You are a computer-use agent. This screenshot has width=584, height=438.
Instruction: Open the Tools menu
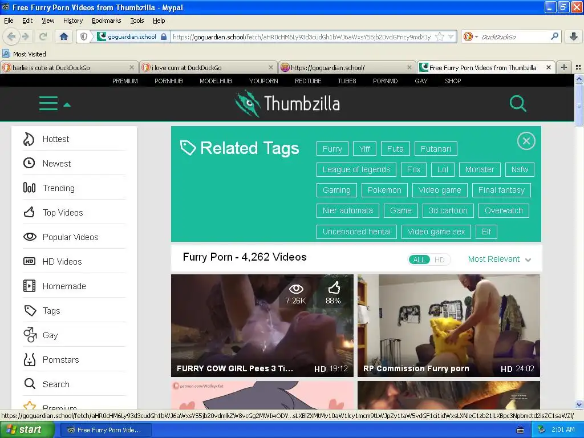tap(137, 21)
